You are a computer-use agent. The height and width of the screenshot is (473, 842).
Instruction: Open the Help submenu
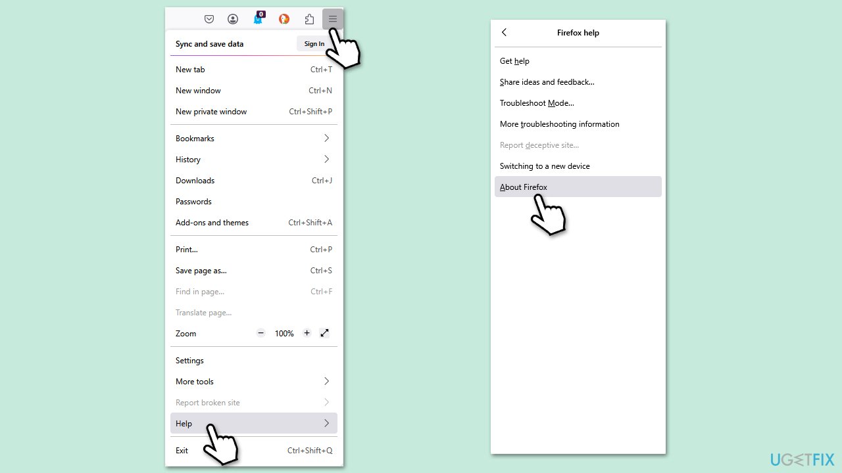254,423
